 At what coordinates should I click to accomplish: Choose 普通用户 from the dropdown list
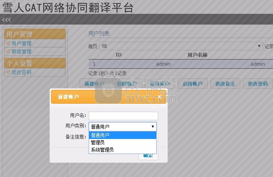pyautogui.click(x=122, y=135)
